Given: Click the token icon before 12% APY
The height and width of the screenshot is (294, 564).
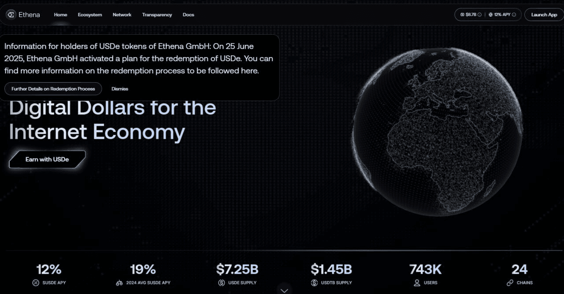Looking at the screenshot, I should (x=490, y=15).
